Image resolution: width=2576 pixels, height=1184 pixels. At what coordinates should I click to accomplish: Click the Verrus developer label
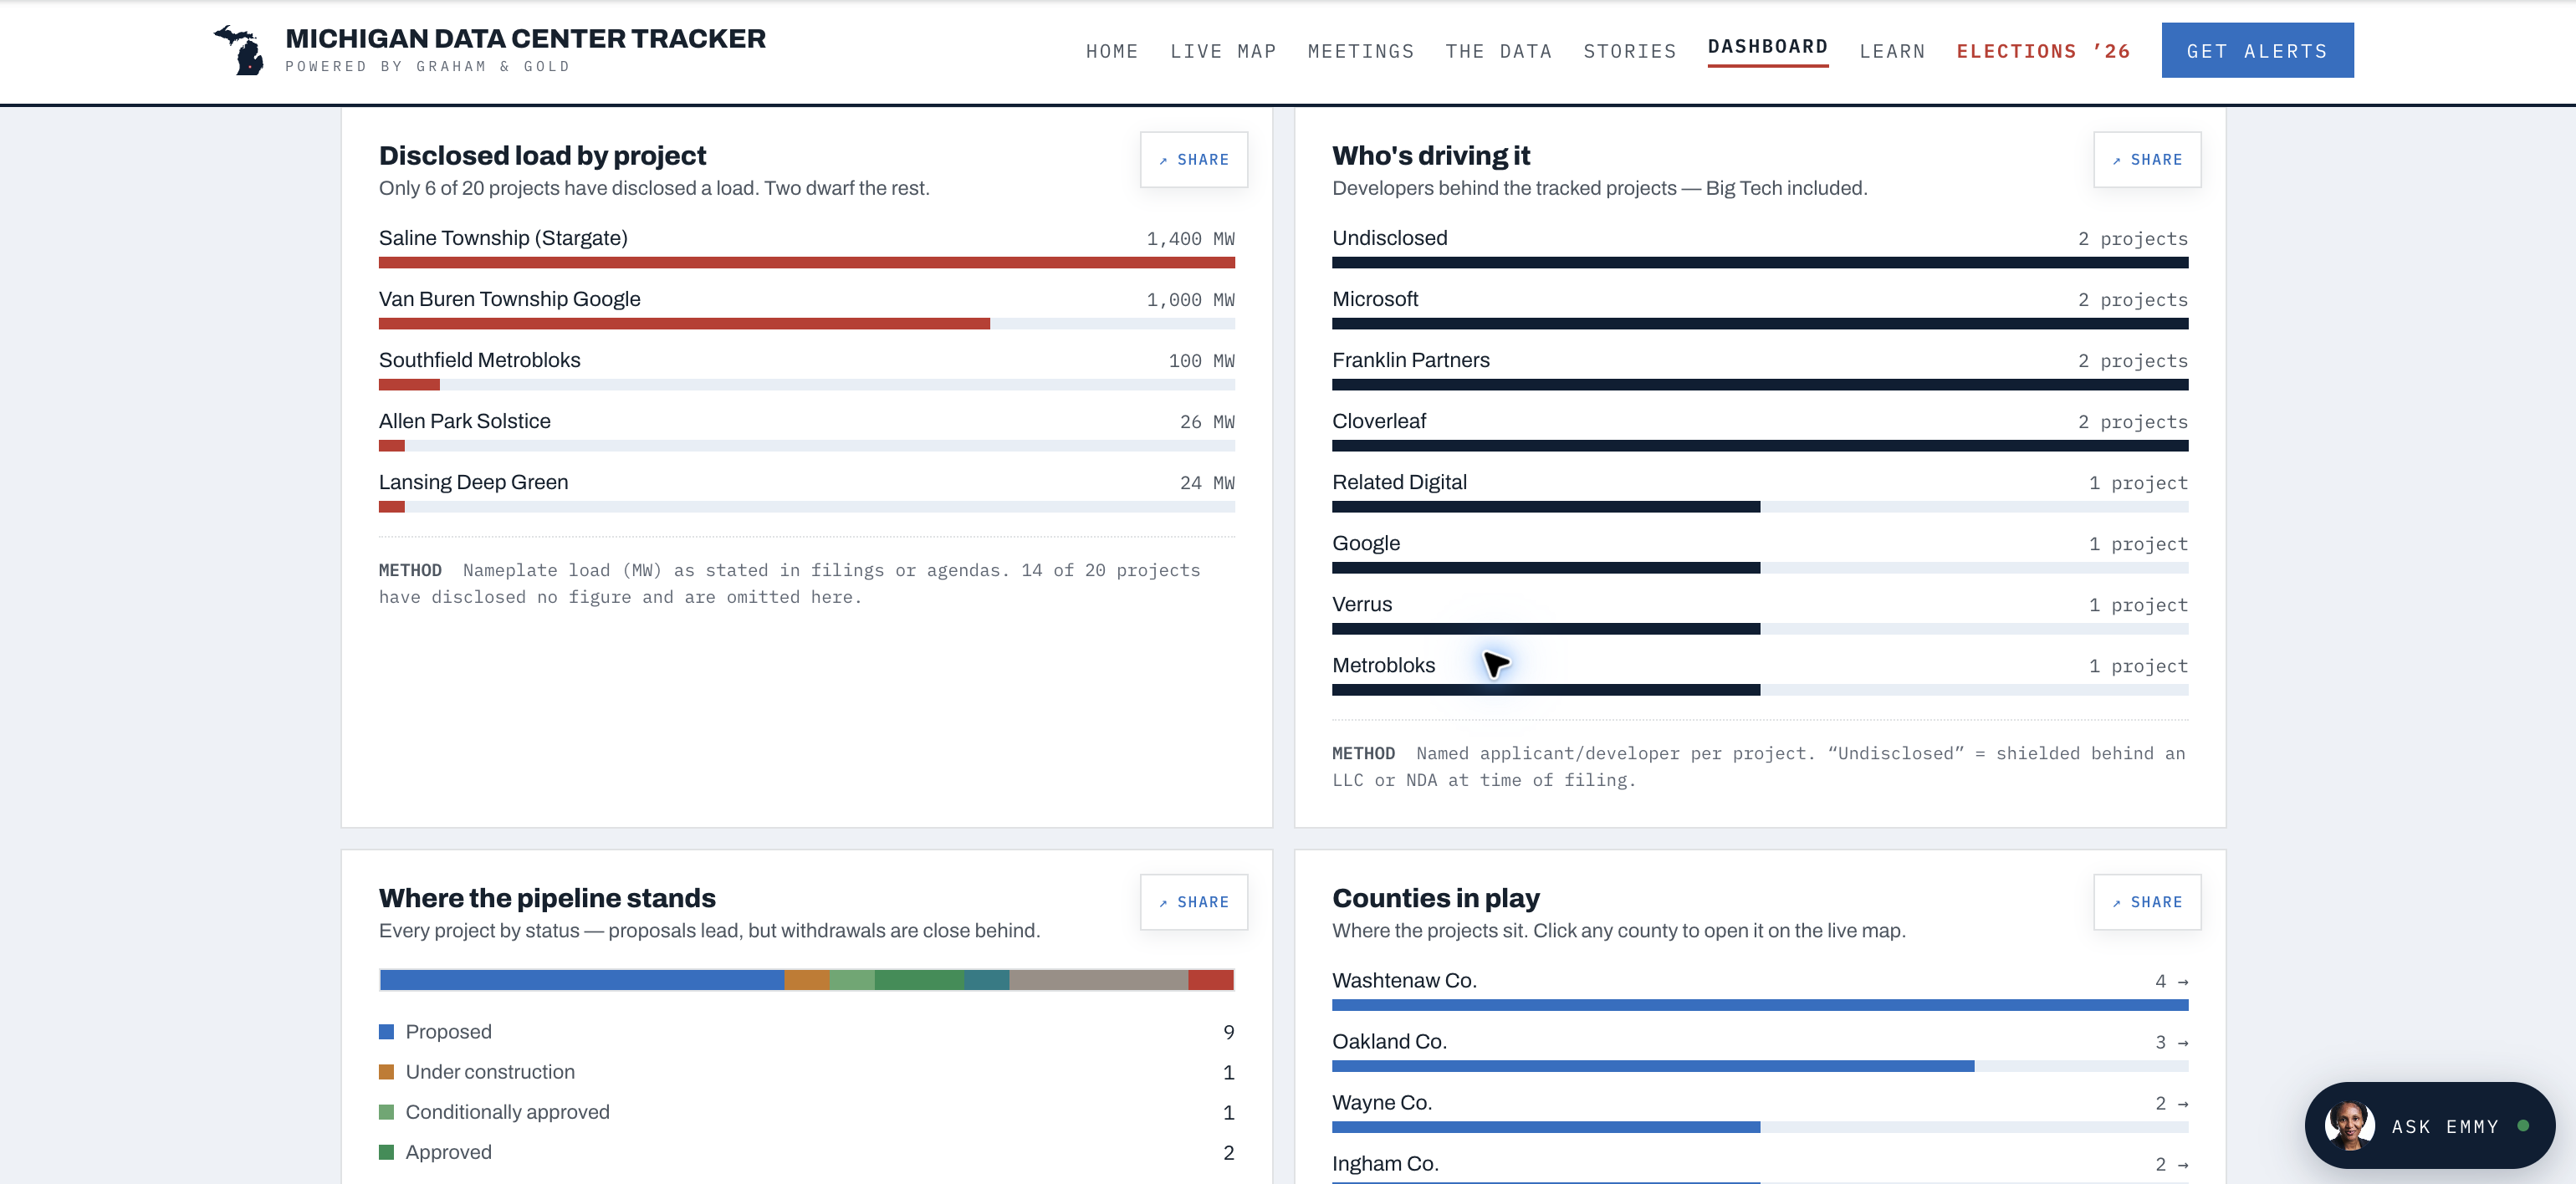tap(1362, 604)
